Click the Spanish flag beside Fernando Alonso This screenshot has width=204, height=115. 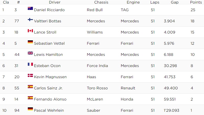30,98
